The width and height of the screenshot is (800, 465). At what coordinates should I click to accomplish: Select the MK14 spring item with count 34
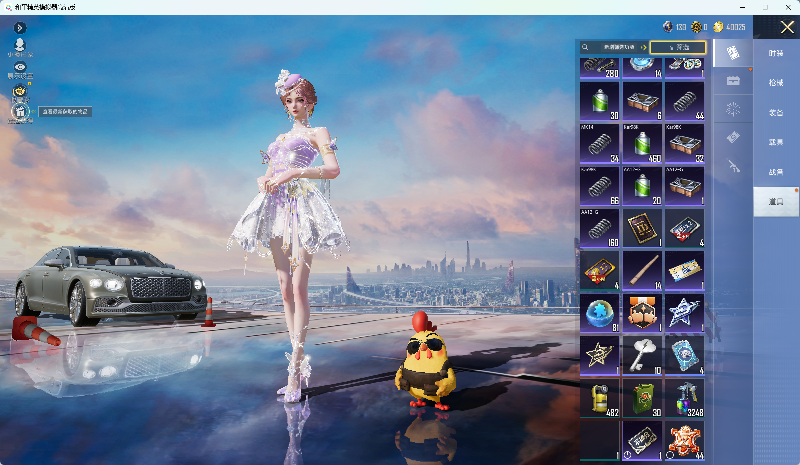click(600, 144)
